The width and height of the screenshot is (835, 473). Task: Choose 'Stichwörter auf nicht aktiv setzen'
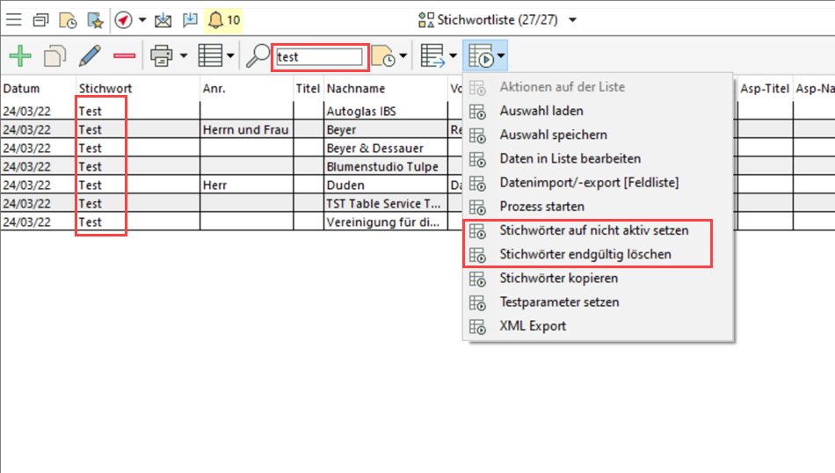pyautogui.click(x=593, y=230)
